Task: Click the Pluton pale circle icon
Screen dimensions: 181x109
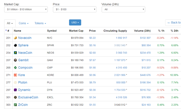Action: tap(15, 82)
